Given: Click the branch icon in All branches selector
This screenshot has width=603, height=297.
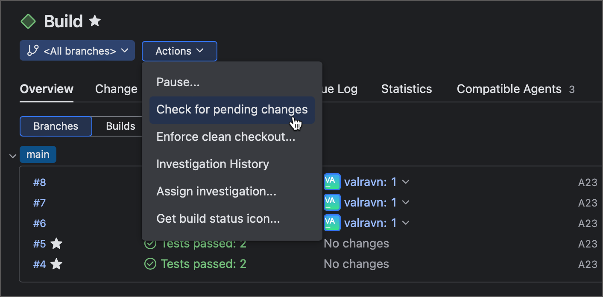Looking at the screenshot, I should tap(32, 50).
